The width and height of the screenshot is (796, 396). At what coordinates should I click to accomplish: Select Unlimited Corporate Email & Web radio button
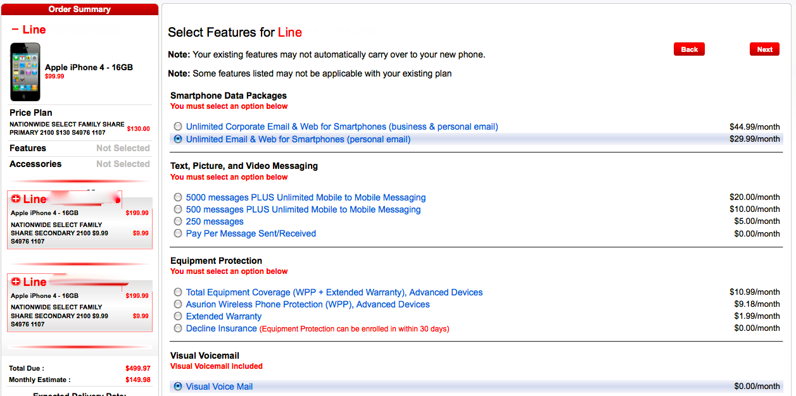178,127
